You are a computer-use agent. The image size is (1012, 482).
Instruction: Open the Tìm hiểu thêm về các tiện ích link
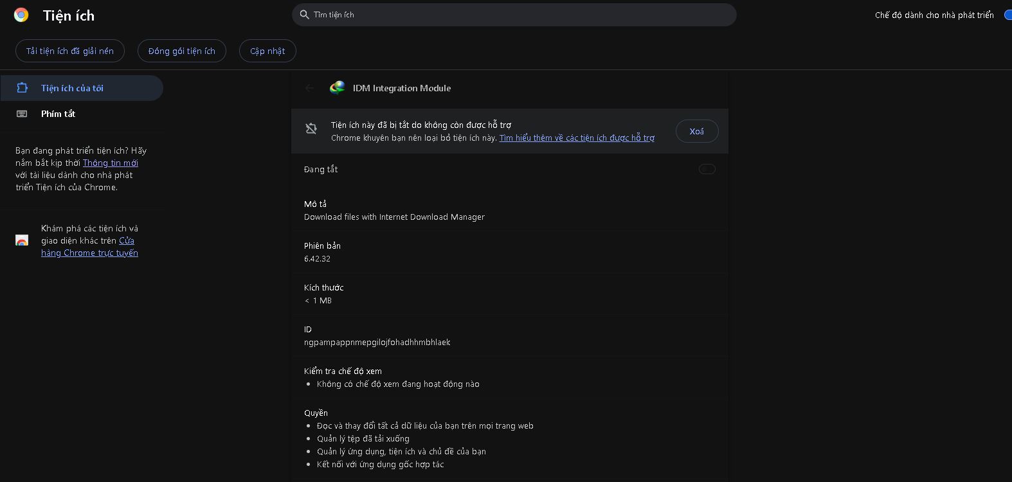(x=577, y=138)
